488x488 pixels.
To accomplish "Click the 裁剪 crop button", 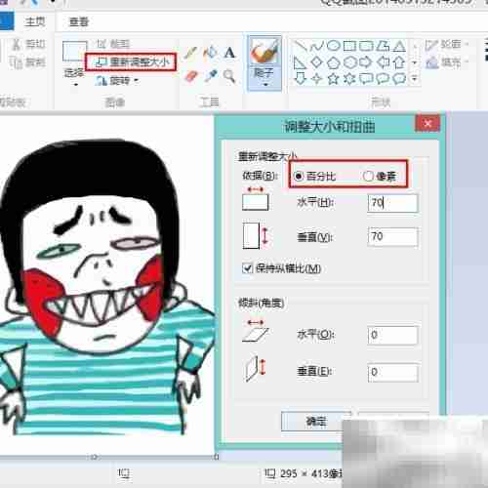I will click(113, 44).
